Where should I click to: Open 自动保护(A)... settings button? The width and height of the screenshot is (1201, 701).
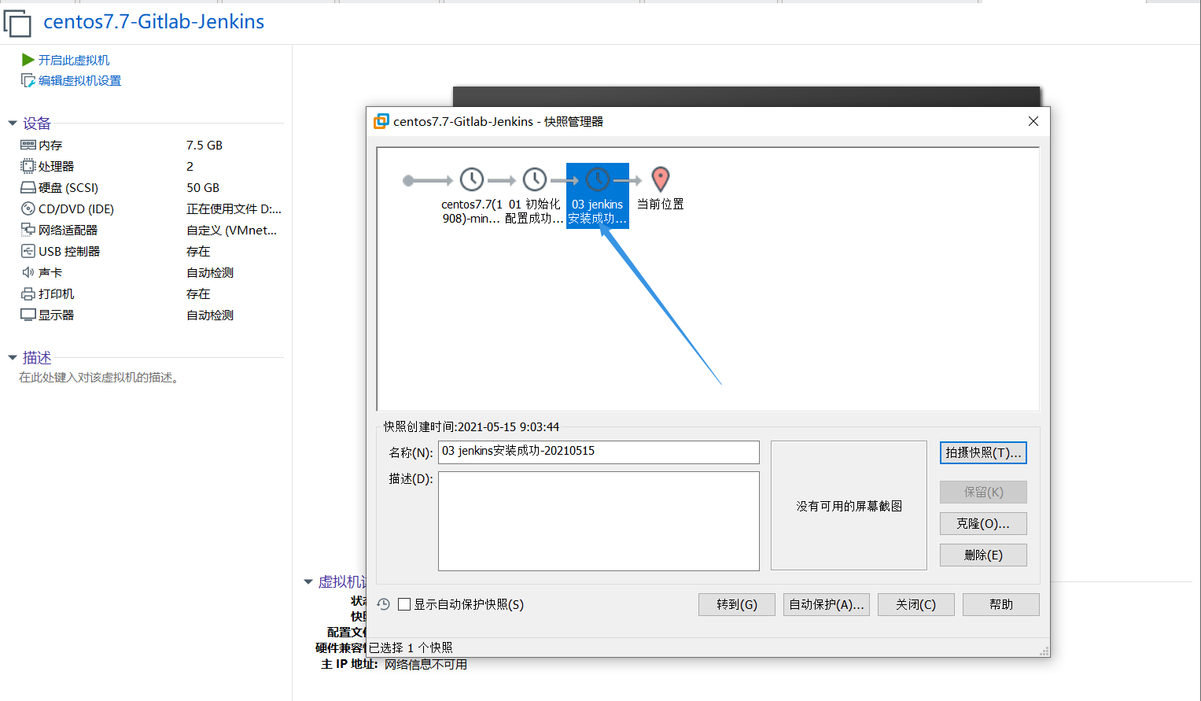click(827, 604)
